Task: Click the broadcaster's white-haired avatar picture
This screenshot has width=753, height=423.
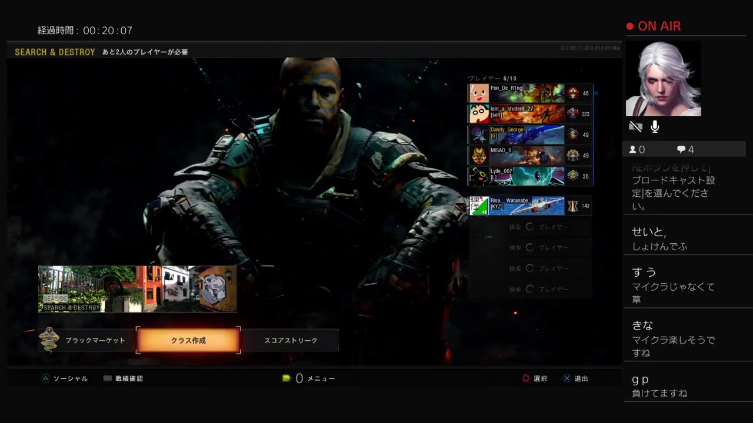Action: click(x=663, y=79)
